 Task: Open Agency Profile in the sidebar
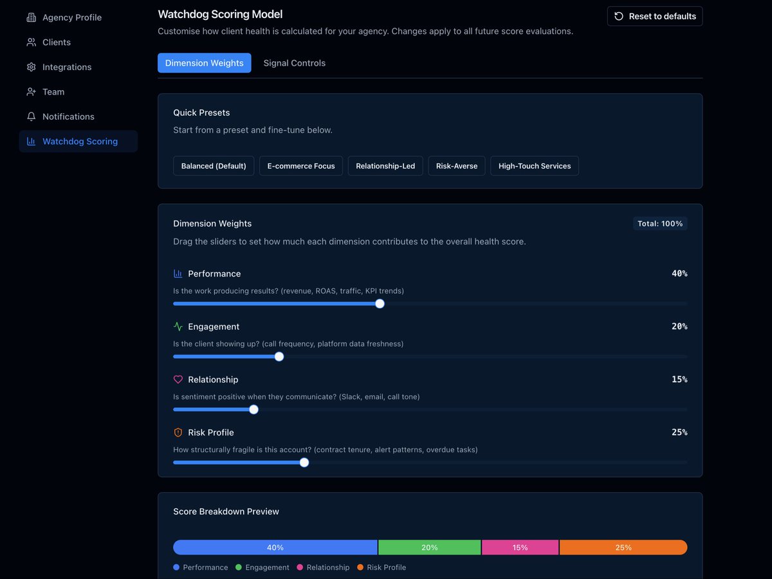pyautogui.click(x=78, y=17)
